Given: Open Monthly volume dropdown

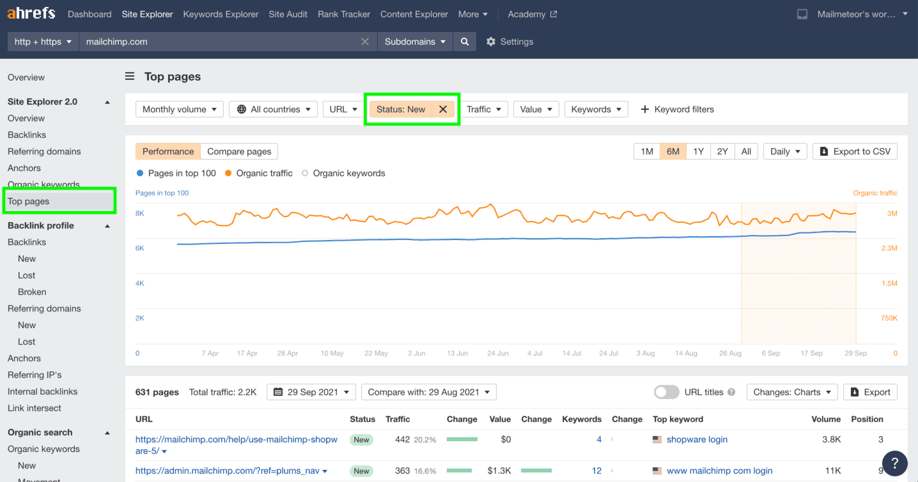Looking at the screenshot, I should (180, 109).
